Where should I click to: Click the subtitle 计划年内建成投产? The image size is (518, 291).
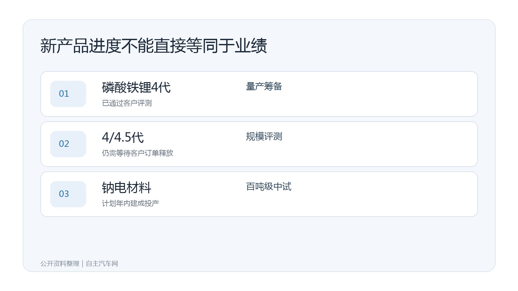pos(130,203)
